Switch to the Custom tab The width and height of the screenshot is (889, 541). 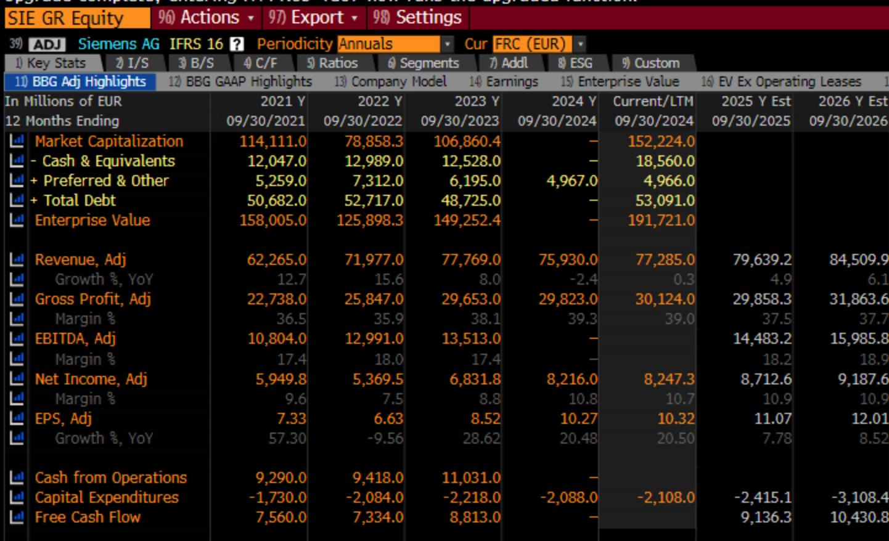pos(651,63)
